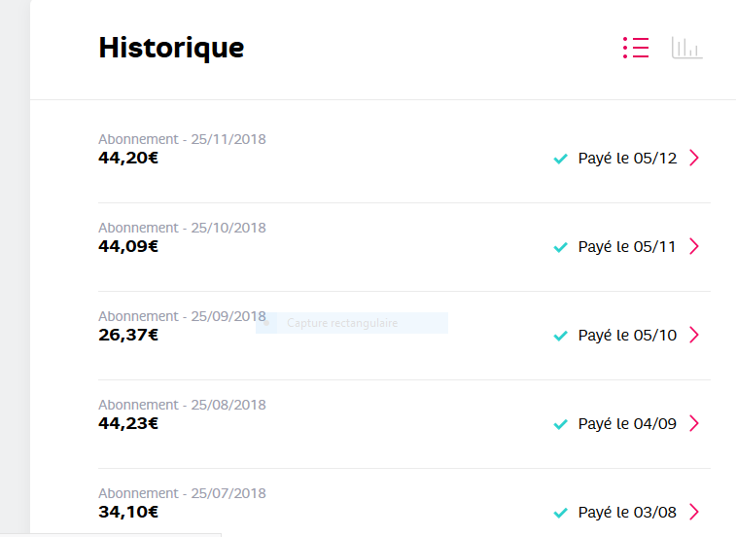Click green checkmark for 04/09 payment
Viewport: 736px width, 537px height.
[x=560, y=424]
